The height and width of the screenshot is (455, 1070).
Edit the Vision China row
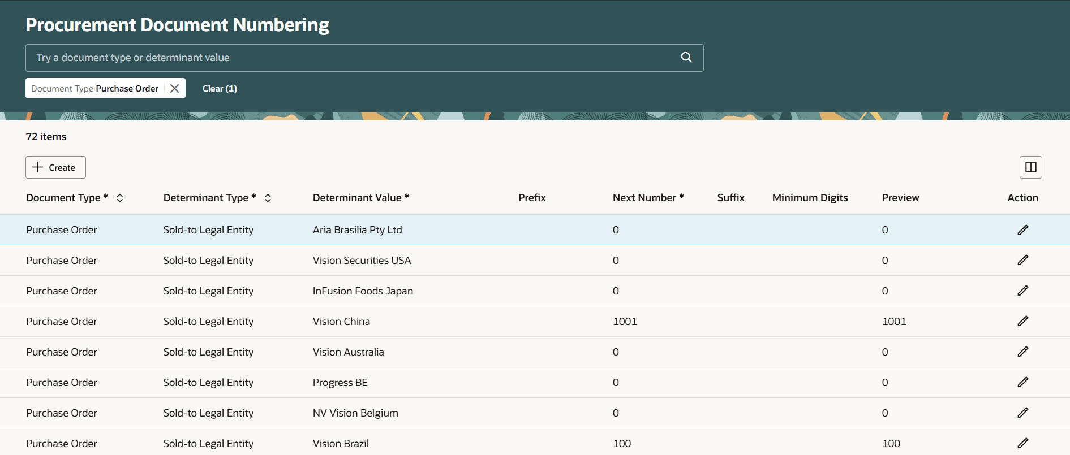point(1022,321)
